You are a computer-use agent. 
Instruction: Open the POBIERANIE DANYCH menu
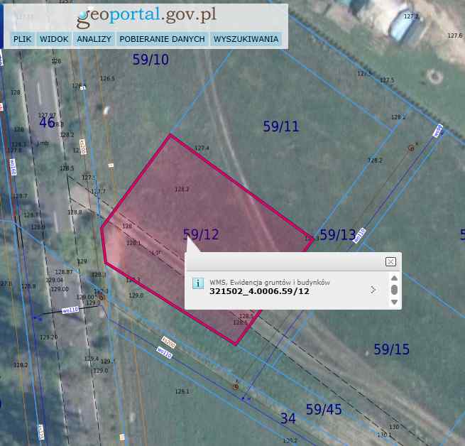coord(163,39)
